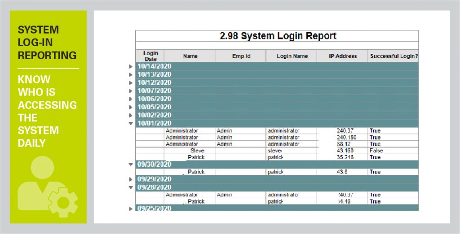
Task: Expand the 10/07/2020 date group
Action: tap(131, 91)
